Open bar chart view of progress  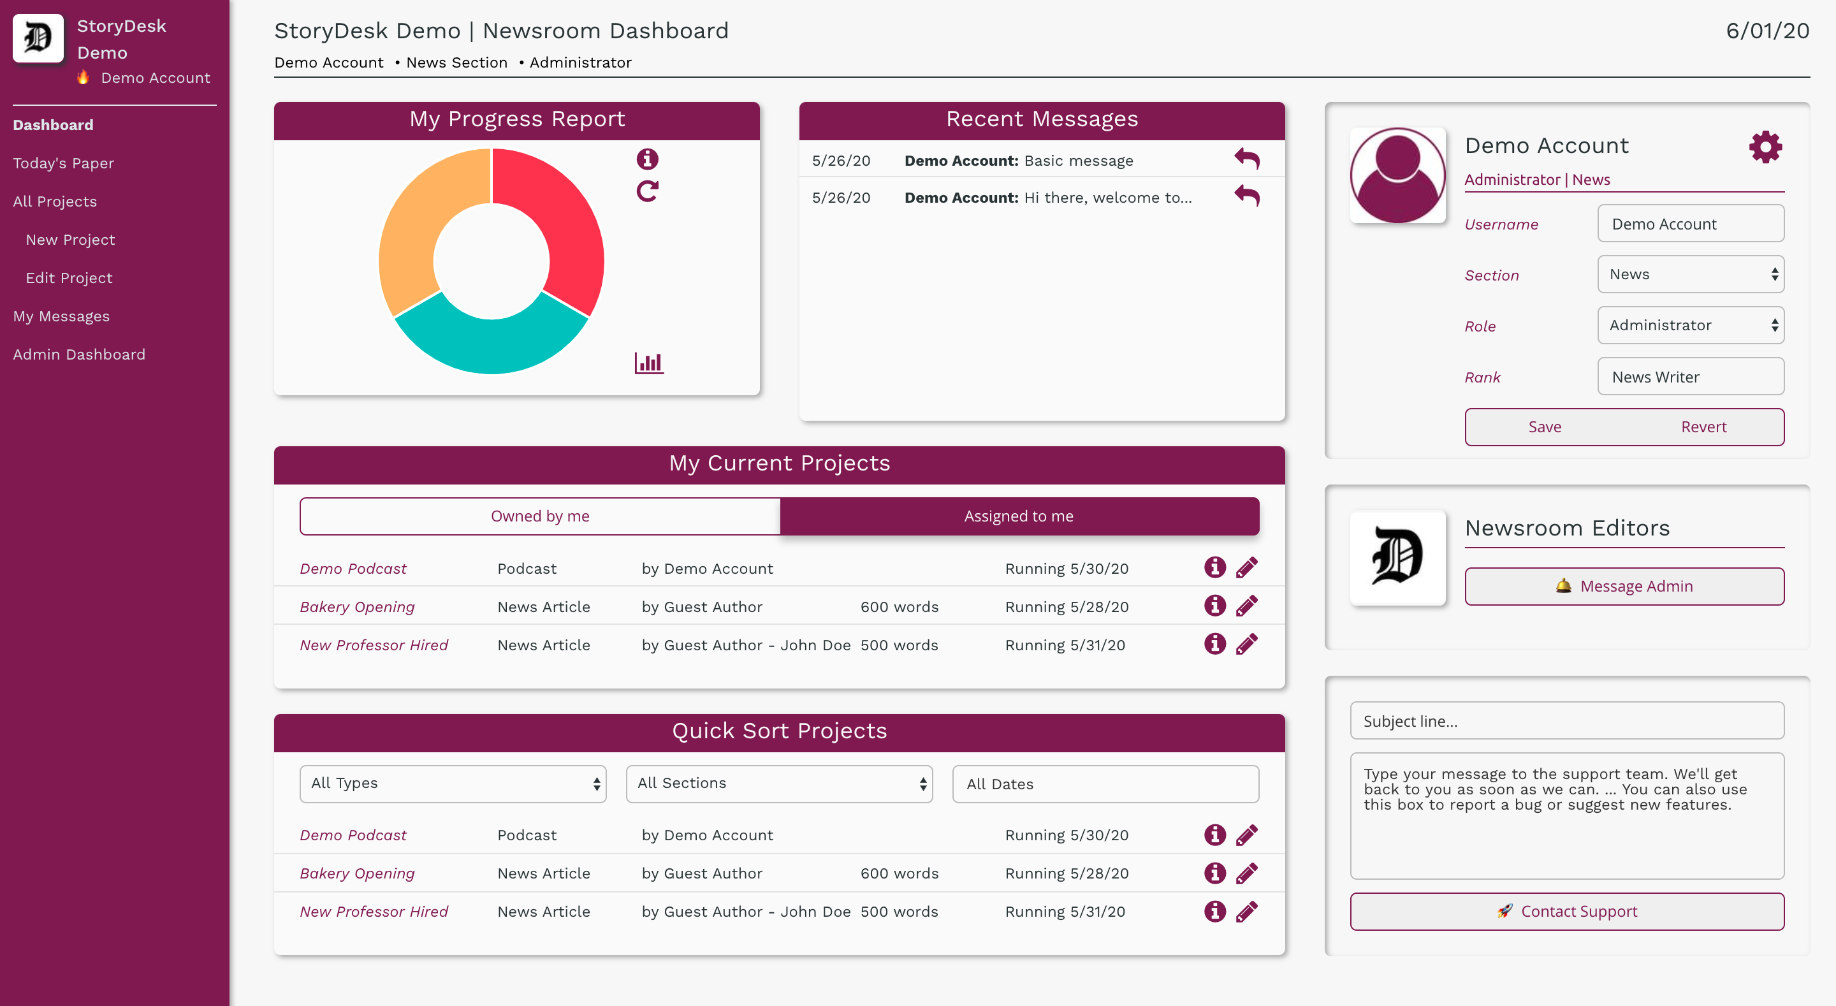tap(648, 363)
